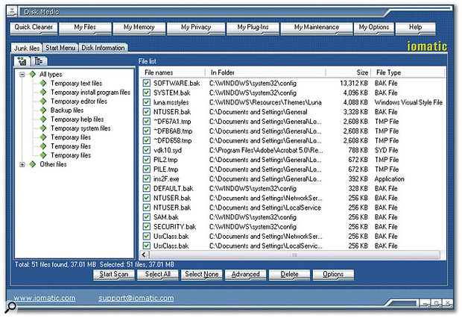Uncheck the vdk10.syd file
Viewport: 462px width, 318px height.
(x=147, y=150)
